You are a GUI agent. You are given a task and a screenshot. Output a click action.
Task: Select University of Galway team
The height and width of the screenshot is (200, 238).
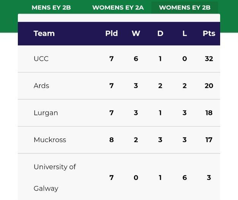55,177
